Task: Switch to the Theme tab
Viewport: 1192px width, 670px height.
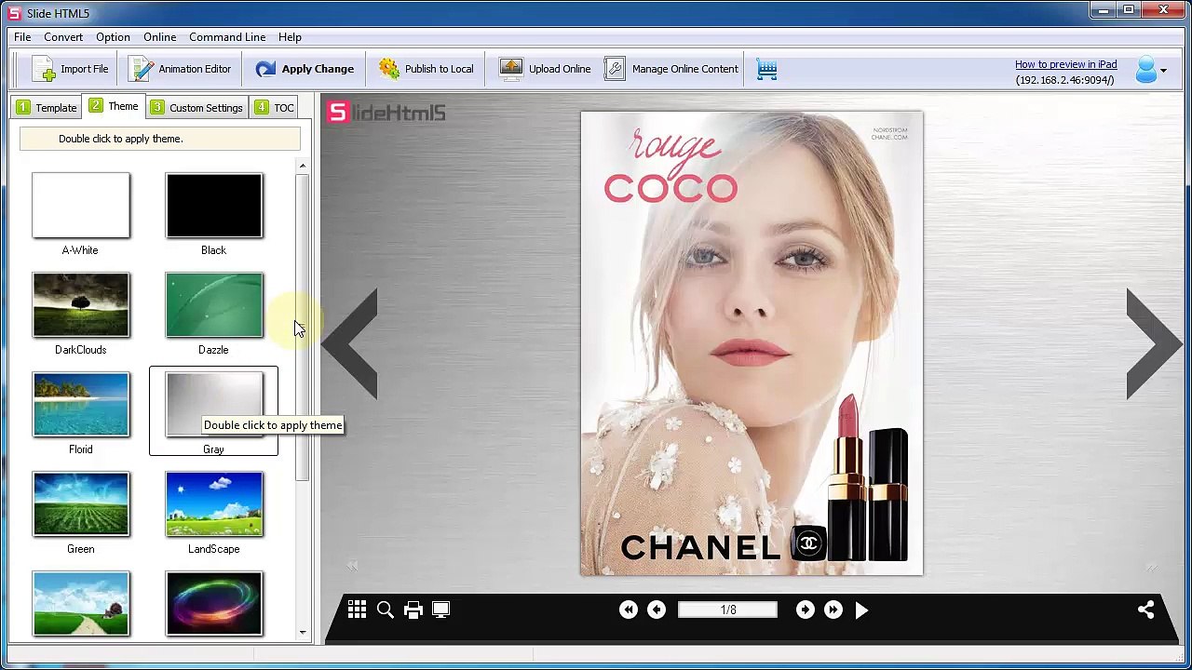Action: coord(114,106)
